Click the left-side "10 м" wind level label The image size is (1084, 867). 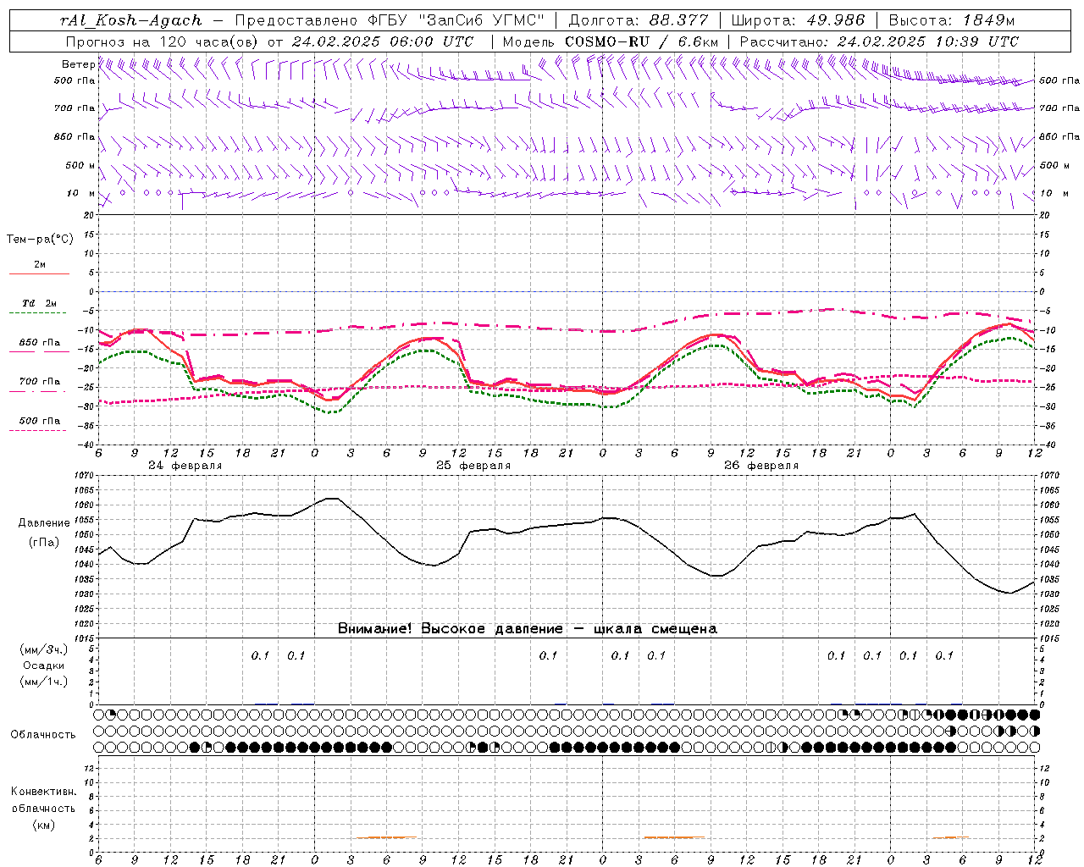click(80, 193)
